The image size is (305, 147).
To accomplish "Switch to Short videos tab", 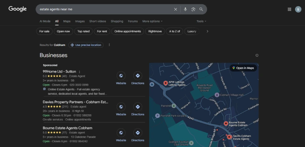I will pyautogui.click(x=97, y=21).
